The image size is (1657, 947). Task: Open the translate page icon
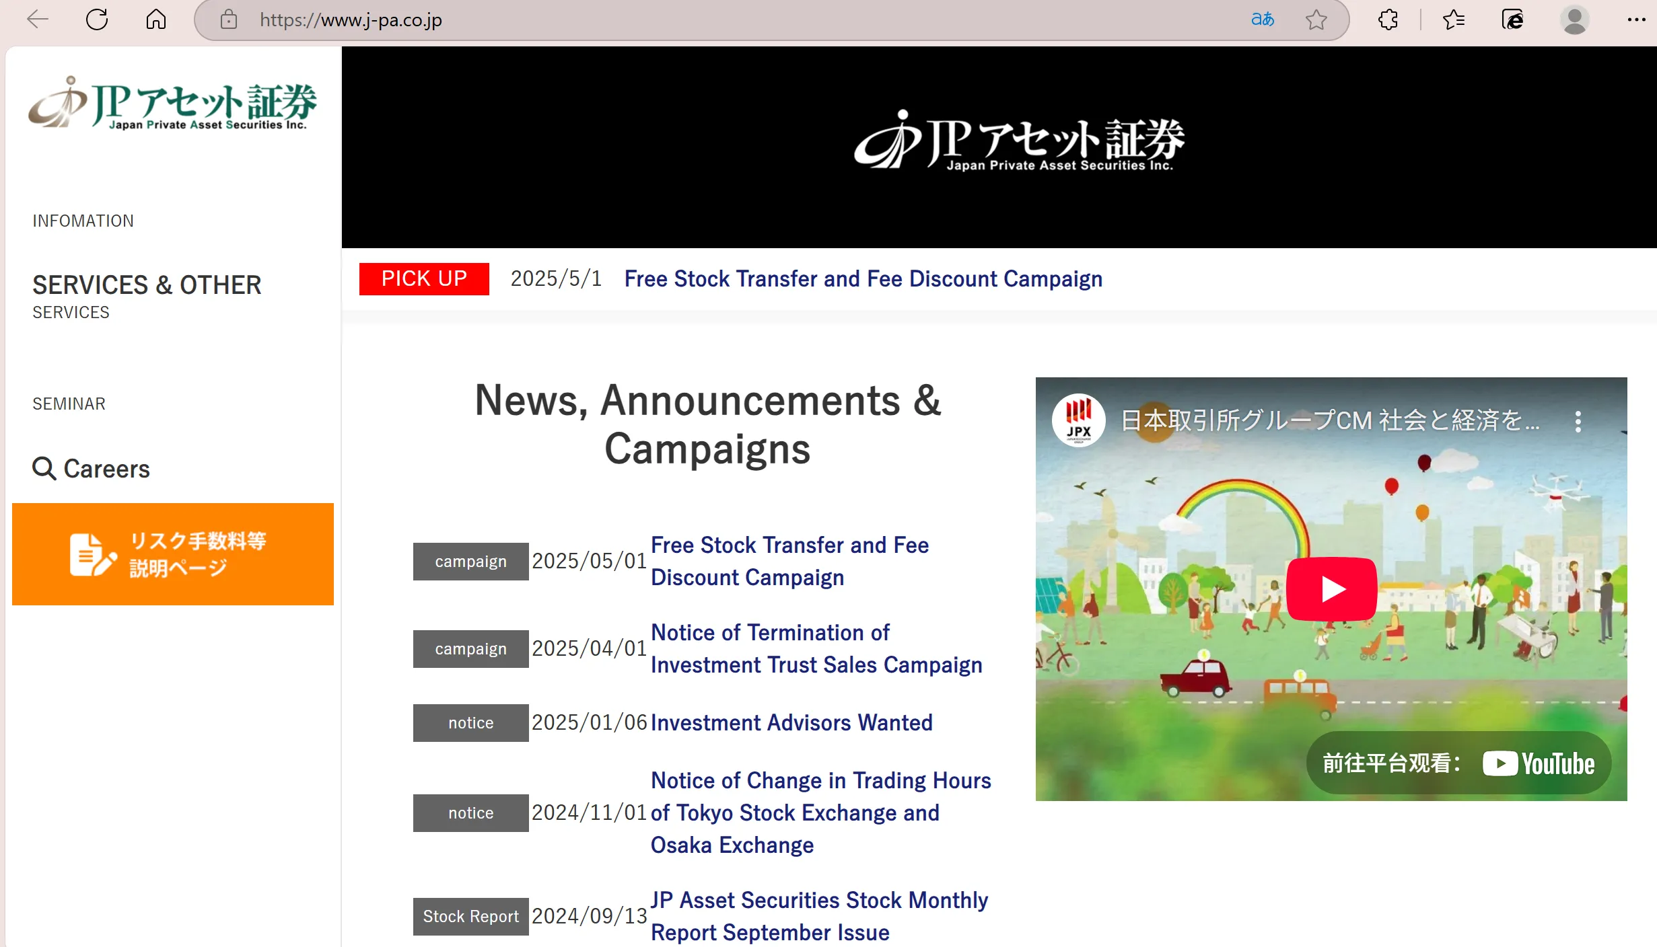(1262, 20)
